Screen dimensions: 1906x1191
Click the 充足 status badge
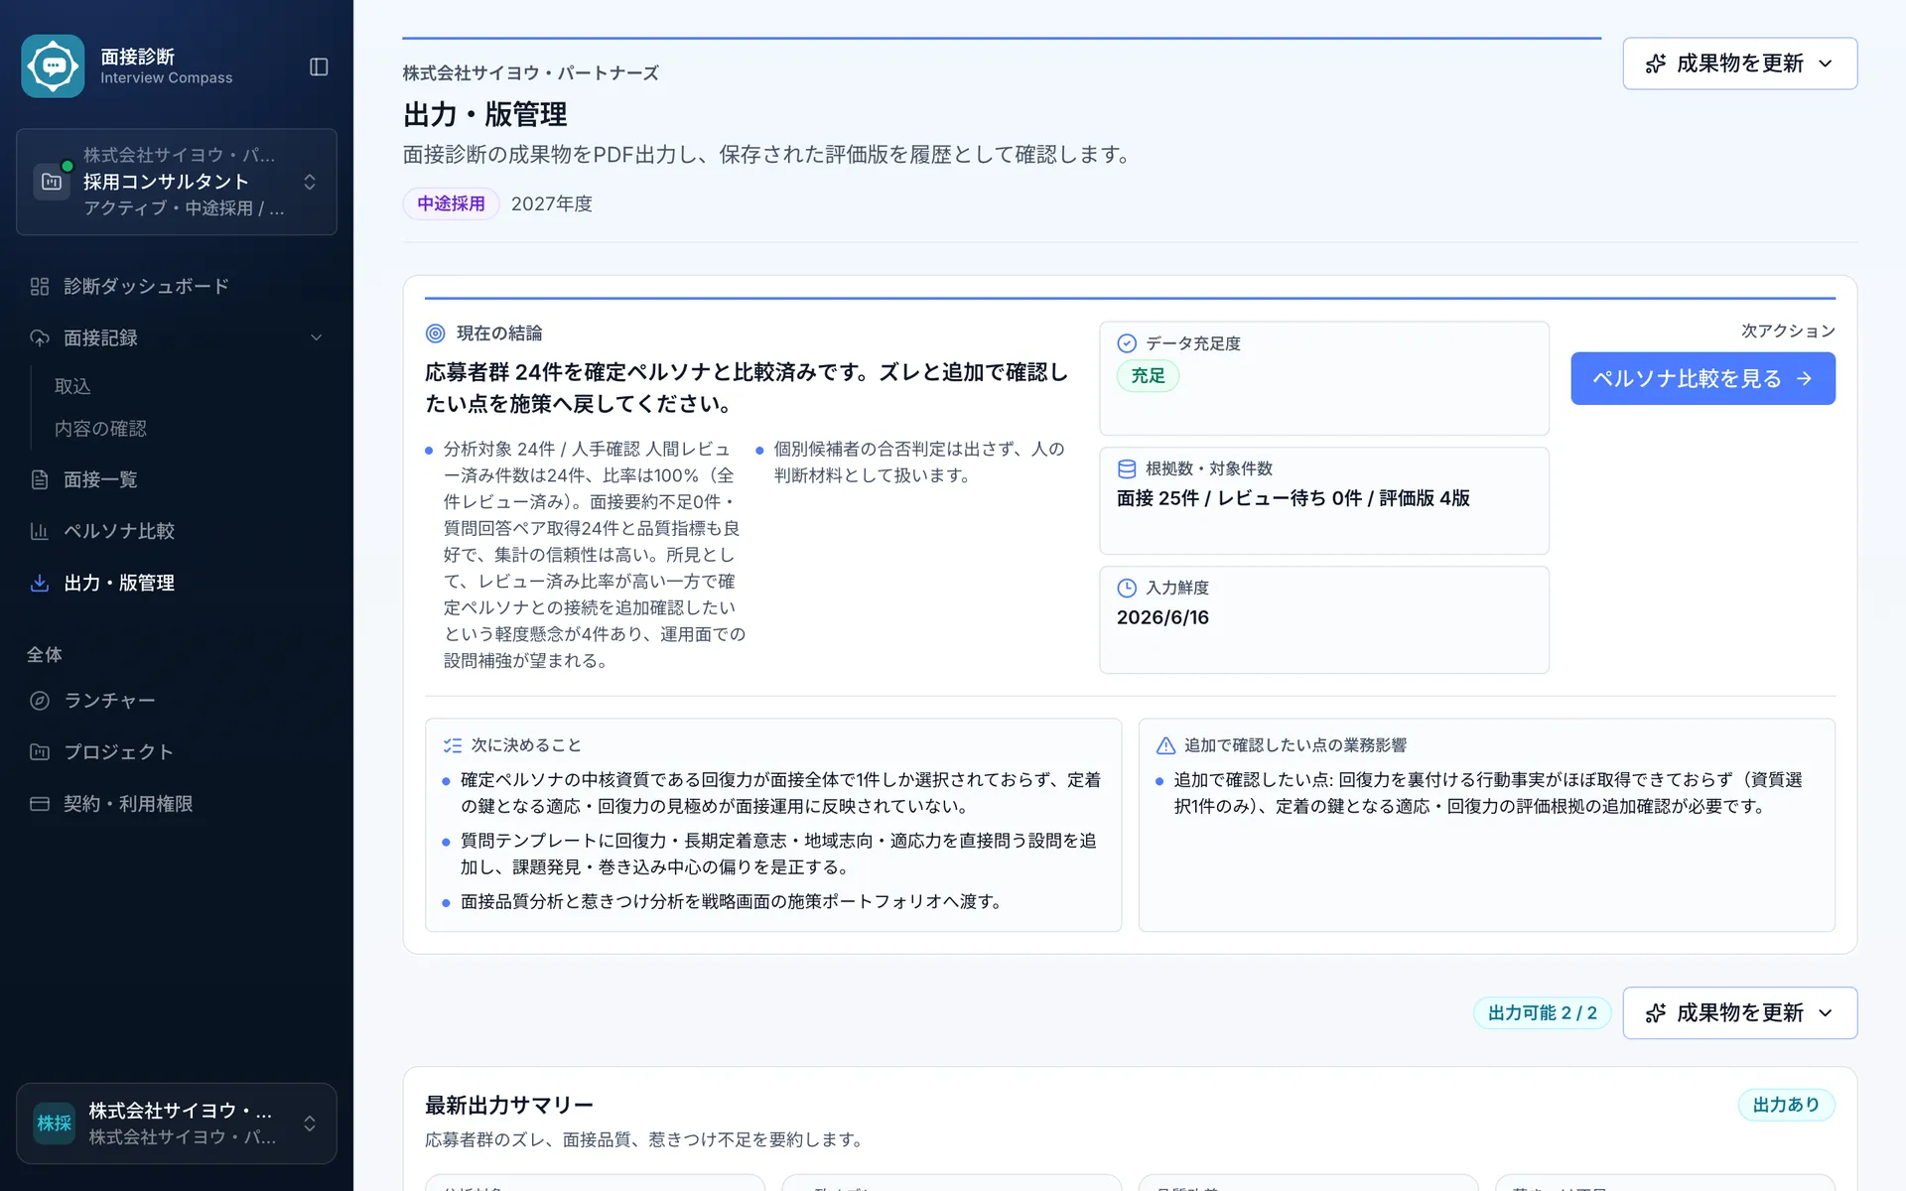pos(1149,376)
